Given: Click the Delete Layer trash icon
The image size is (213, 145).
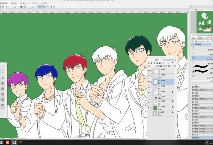Looking at the screenshot, I should point(175,66).
